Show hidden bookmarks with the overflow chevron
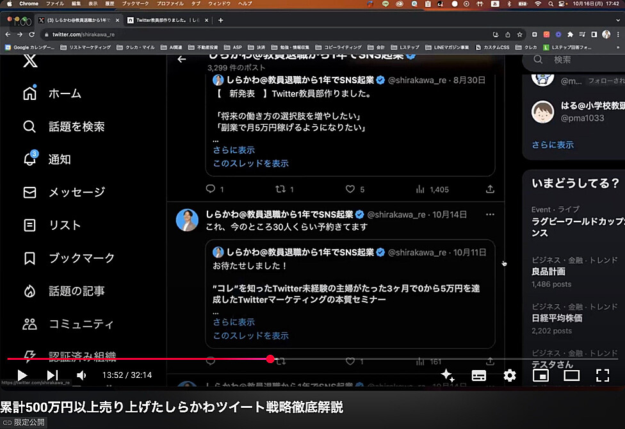Viewport: 625px width, 429px height. (x=618, y=47)
